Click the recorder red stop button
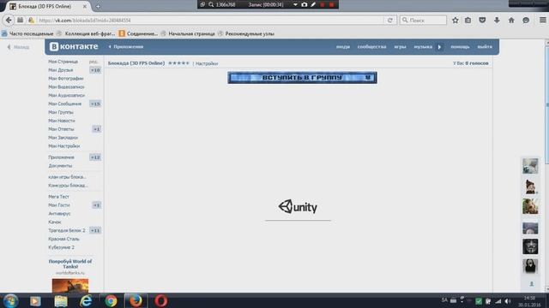The height and width of the screenshot is (308, 549). tap(331, 4)
